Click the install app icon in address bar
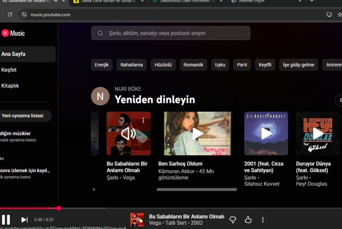This screenshot has width=342, height=229. coord(329,14)
